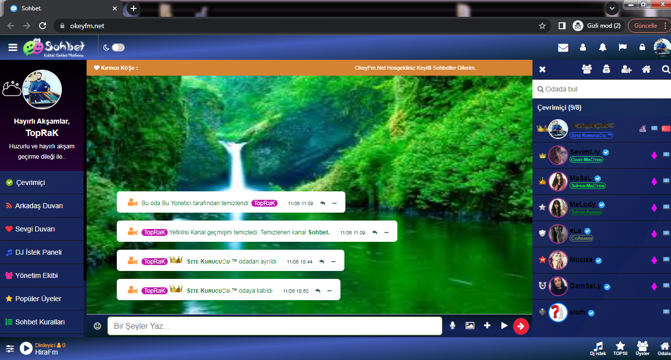Close the user list panel
Image resolution: width=671 pixels, height=360 pixels.
click(x=542, y=69)
